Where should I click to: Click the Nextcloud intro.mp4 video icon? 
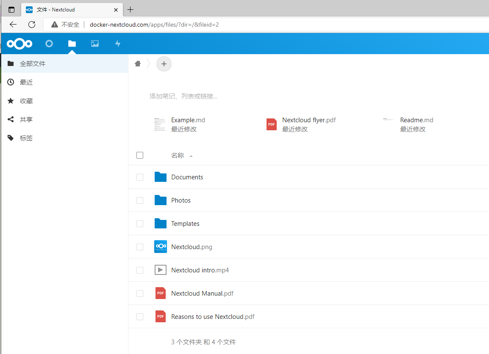(x=160, y=270)
